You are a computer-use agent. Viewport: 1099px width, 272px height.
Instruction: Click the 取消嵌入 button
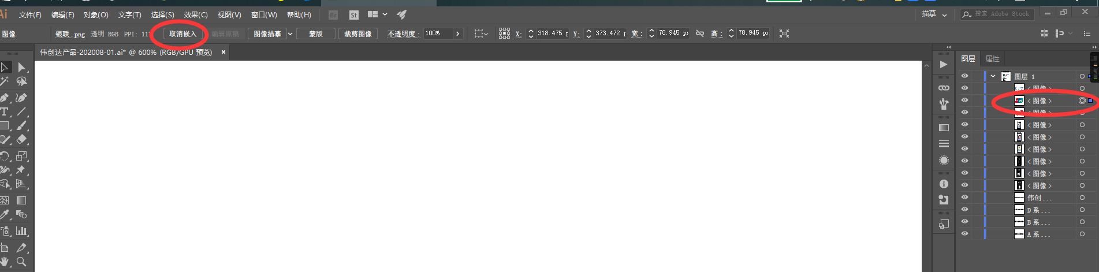(x=183, y=33)
